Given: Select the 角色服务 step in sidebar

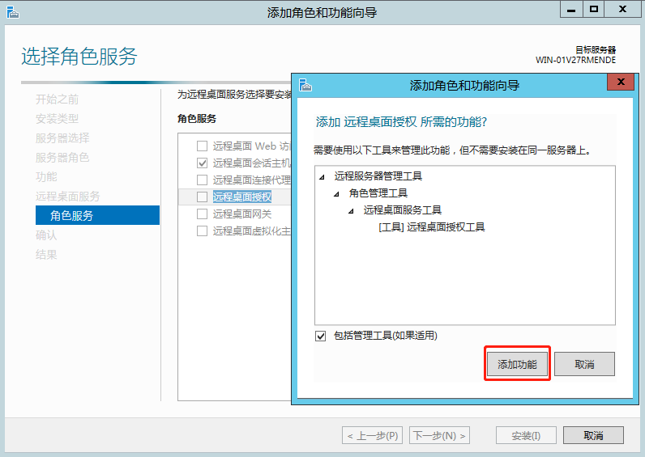Looking at the screenshot, I should 71,215.
